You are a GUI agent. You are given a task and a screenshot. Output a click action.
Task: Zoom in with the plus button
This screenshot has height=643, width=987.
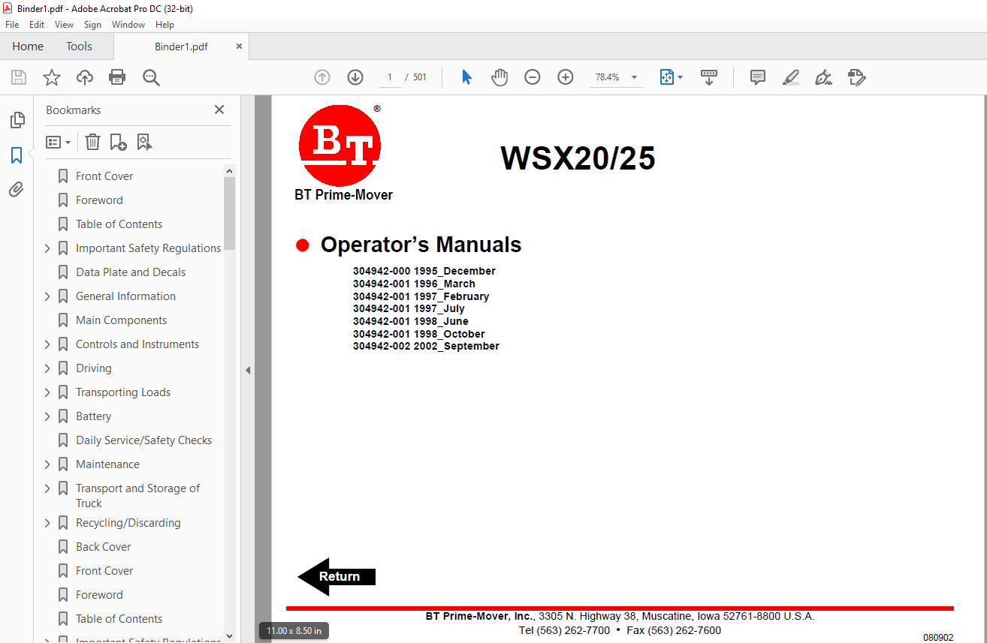tap(566, 77)
